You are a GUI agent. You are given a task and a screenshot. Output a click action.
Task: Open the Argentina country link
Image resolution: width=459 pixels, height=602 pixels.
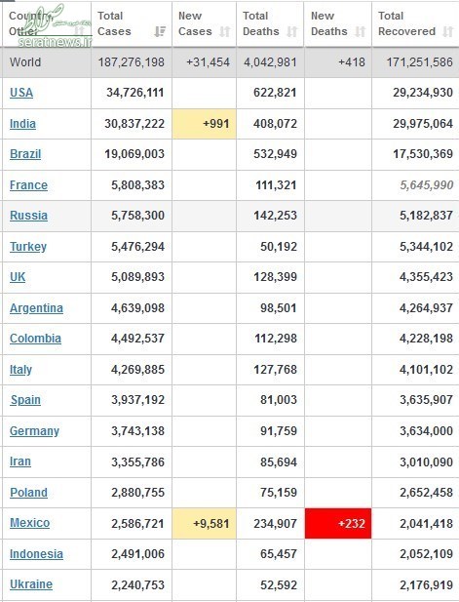tap(36, 308)
